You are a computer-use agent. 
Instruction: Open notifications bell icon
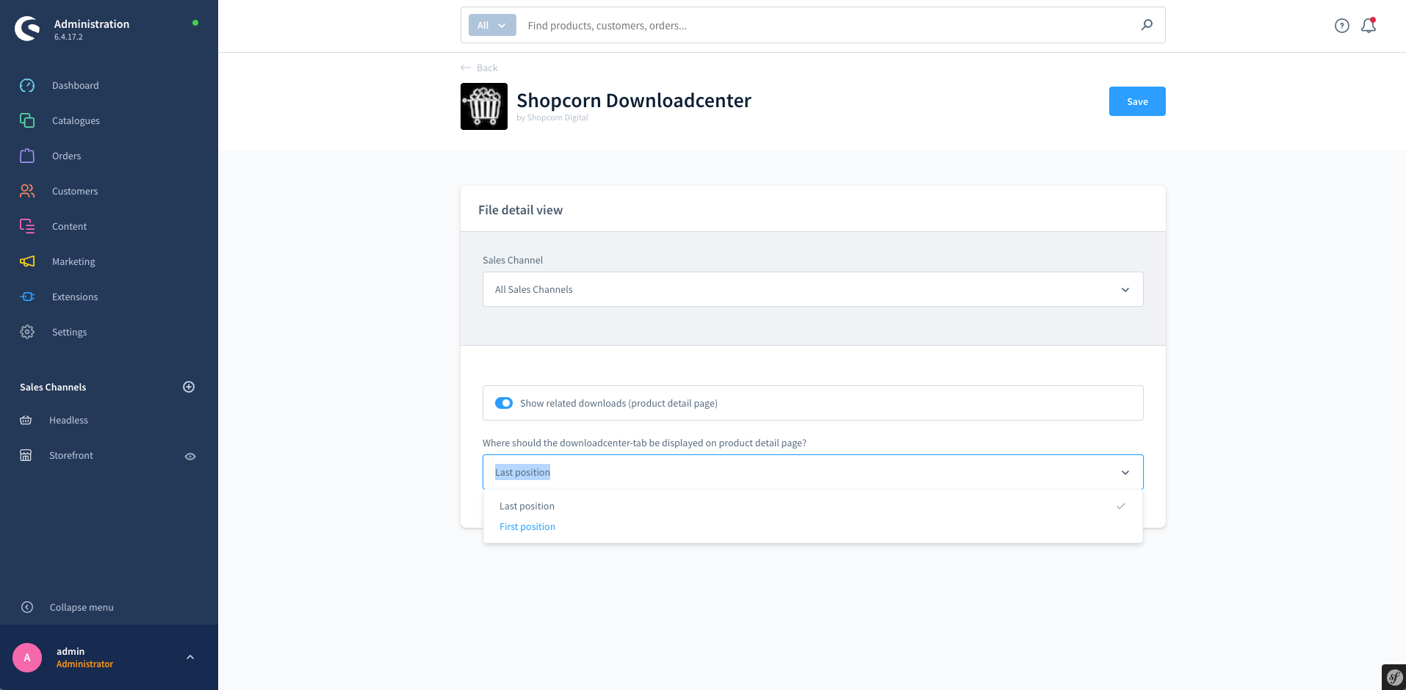[x=1369, y=26]
